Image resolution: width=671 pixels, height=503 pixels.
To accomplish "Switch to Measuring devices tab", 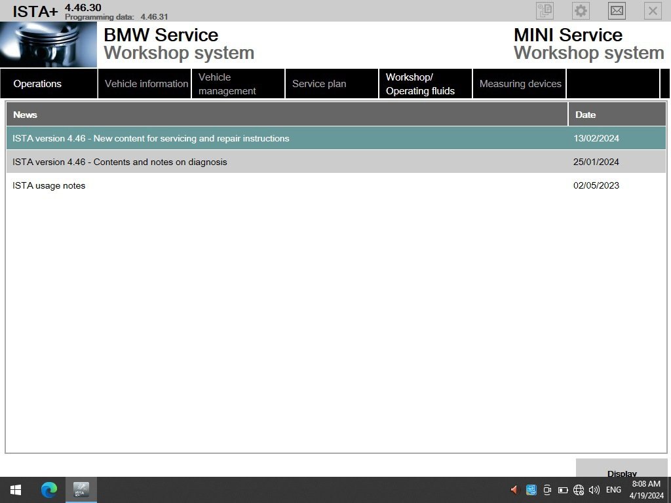I will tap(520, 84).
